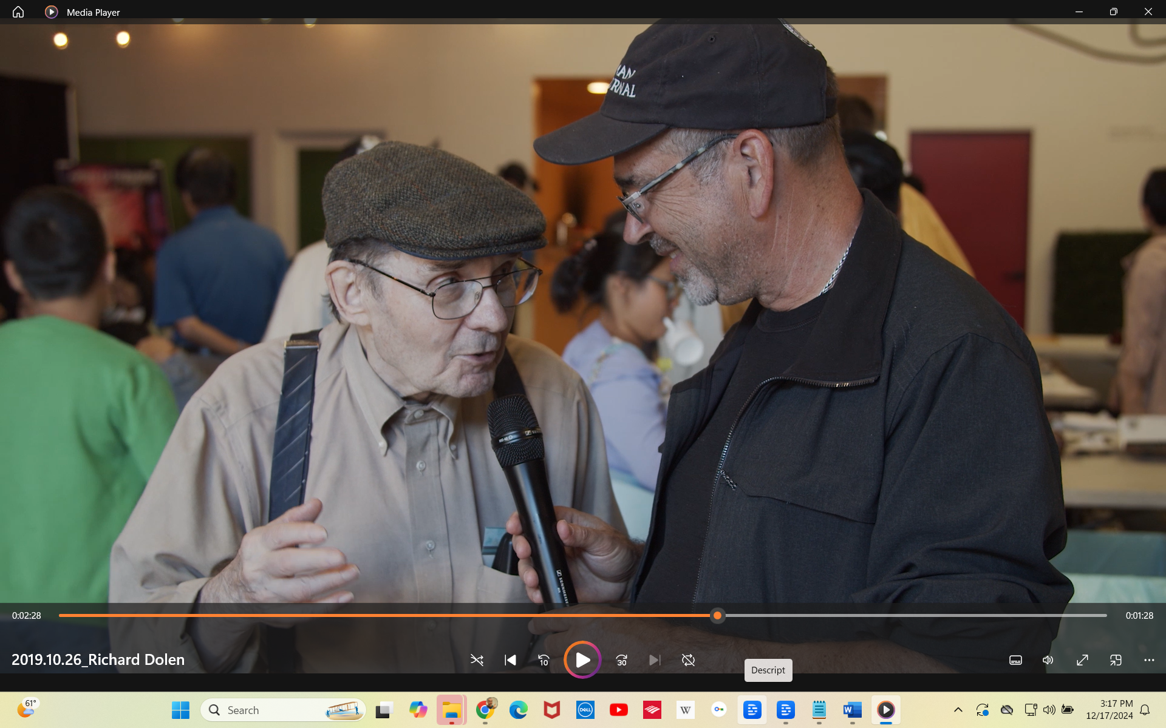1166x728 pixels.
Task: Toggle subtitles and captions
Action: (x=1015, y=660)
